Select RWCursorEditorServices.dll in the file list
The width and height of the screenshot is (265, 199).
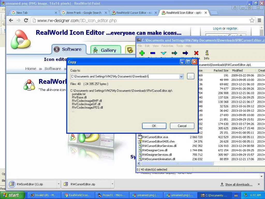pyautogui.click(x=159, y=146)
